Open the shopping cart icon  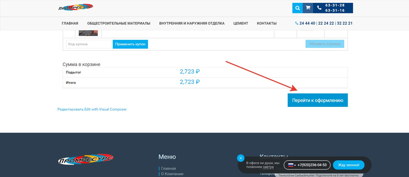point(308,8)
